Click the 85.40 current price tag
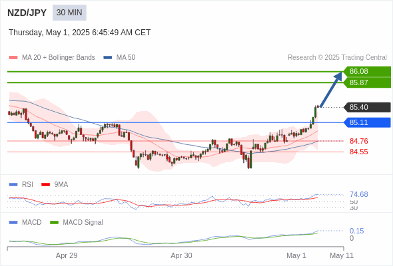 point(367,107)
